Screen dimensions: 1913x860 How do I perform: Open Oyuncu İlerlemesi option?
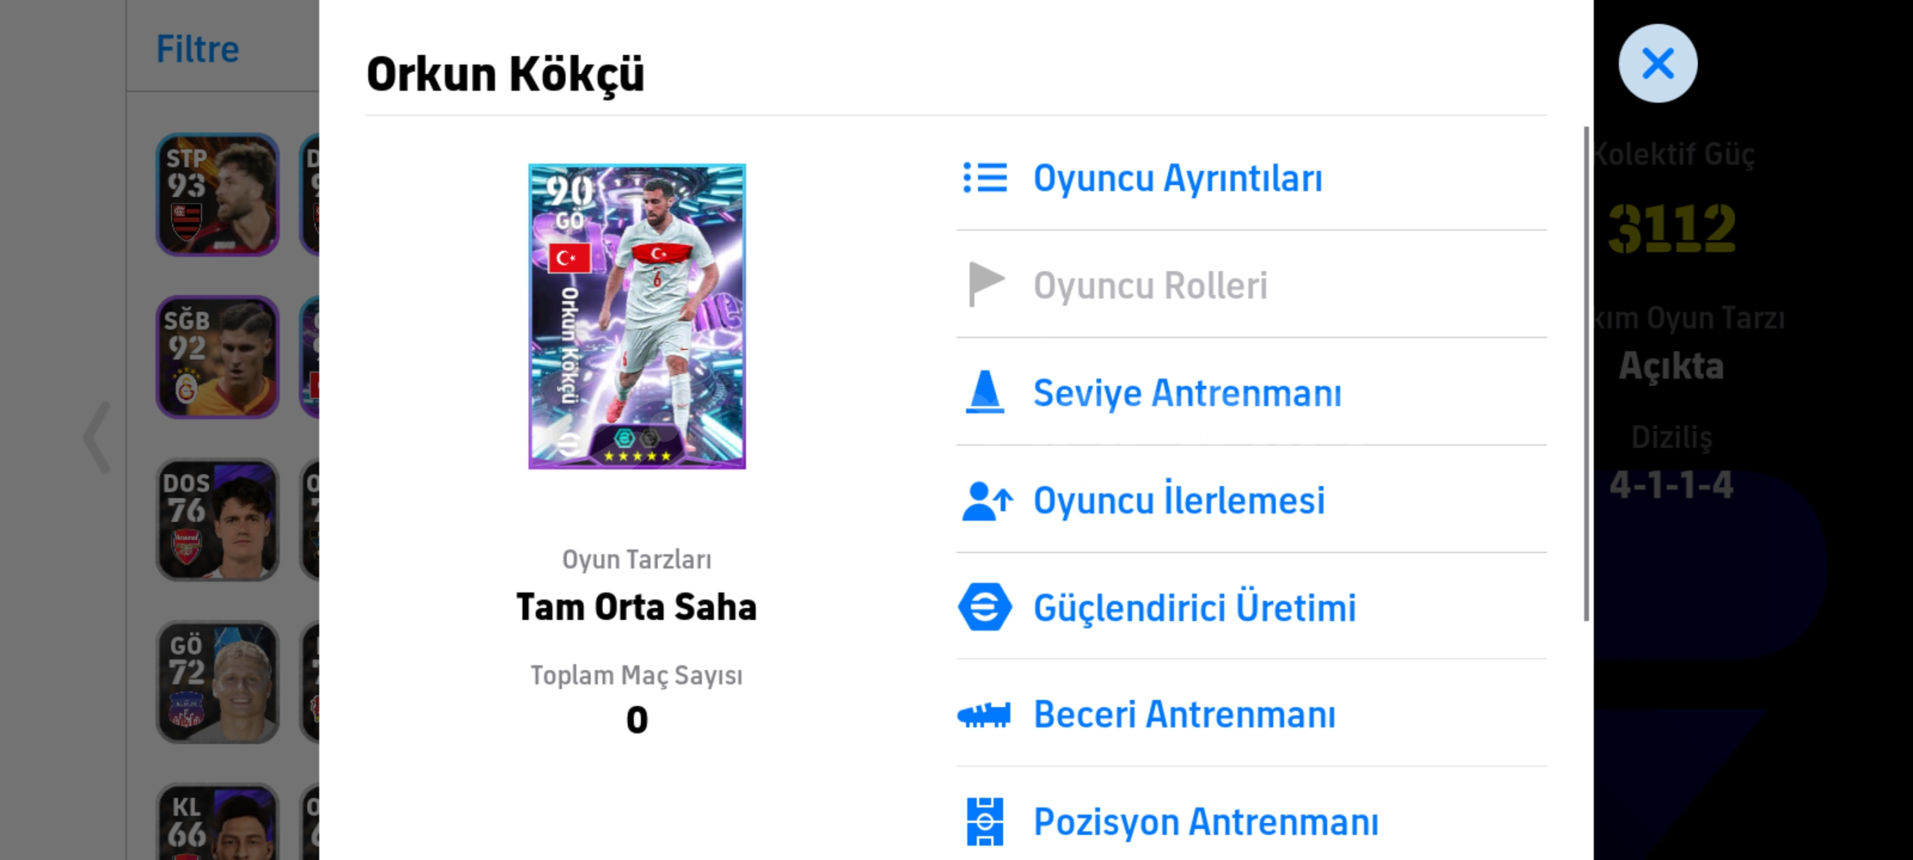[1179, 501]
